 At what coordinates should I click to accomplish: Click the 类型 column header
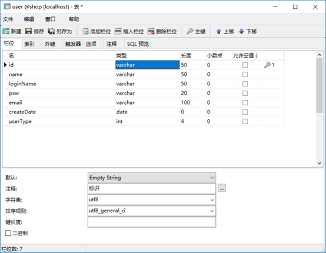[x=148, y=55]
